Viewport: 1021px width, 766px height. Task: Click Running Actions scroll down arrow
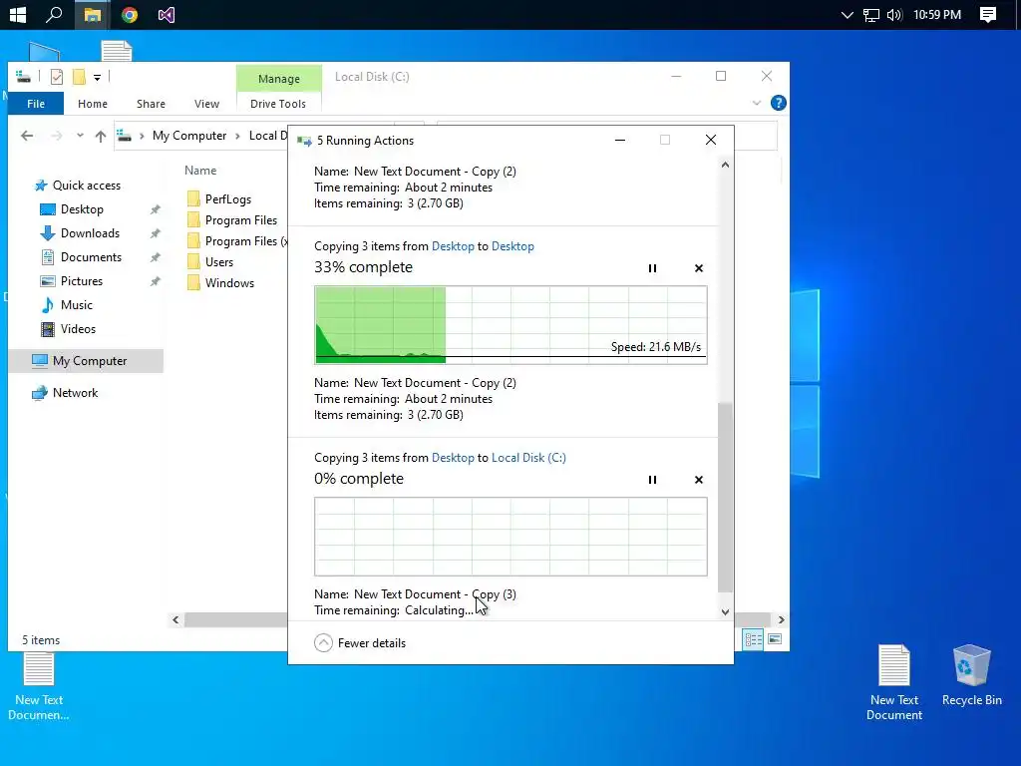click(725, 611)
